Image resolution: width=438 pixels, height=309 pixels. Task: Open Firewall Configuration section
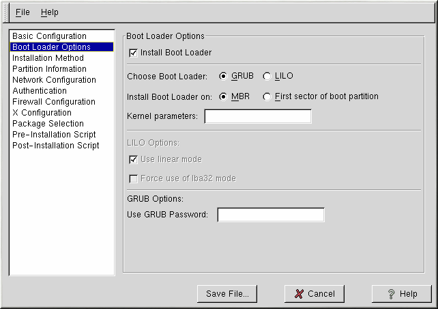pyautogui.click(x=54, y=102)
